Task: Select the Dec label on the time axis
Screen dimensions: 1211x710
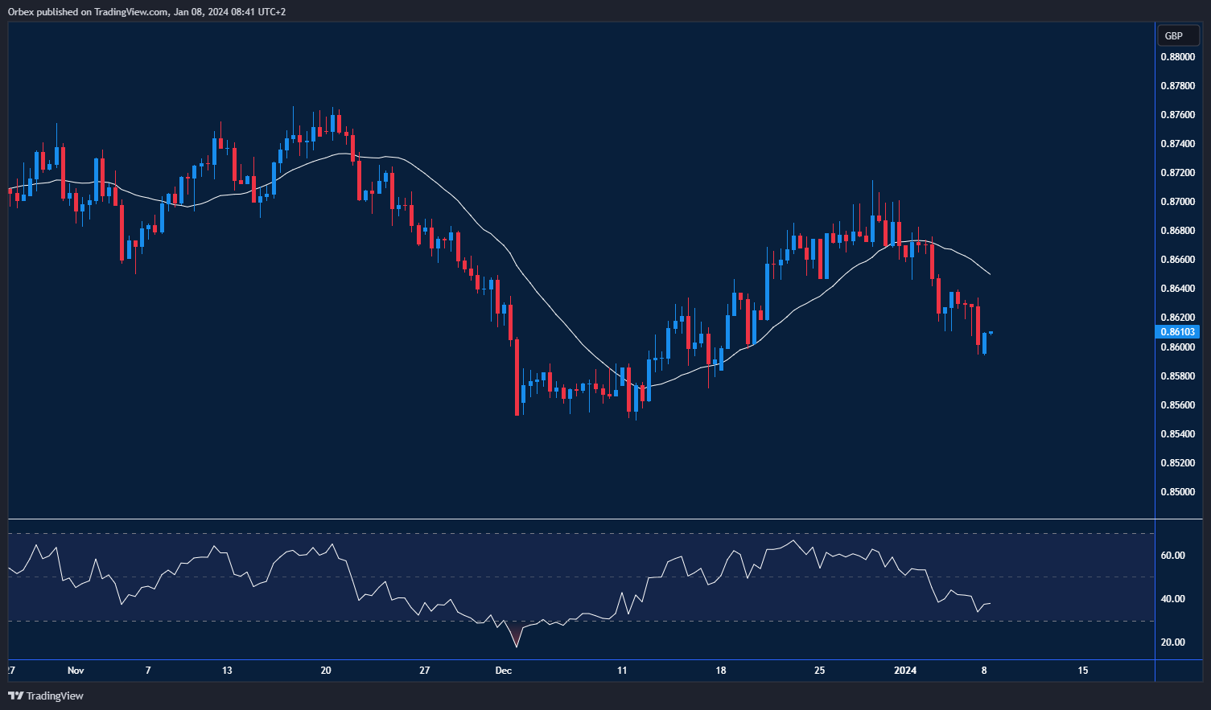Action: (x=505, y=670)
